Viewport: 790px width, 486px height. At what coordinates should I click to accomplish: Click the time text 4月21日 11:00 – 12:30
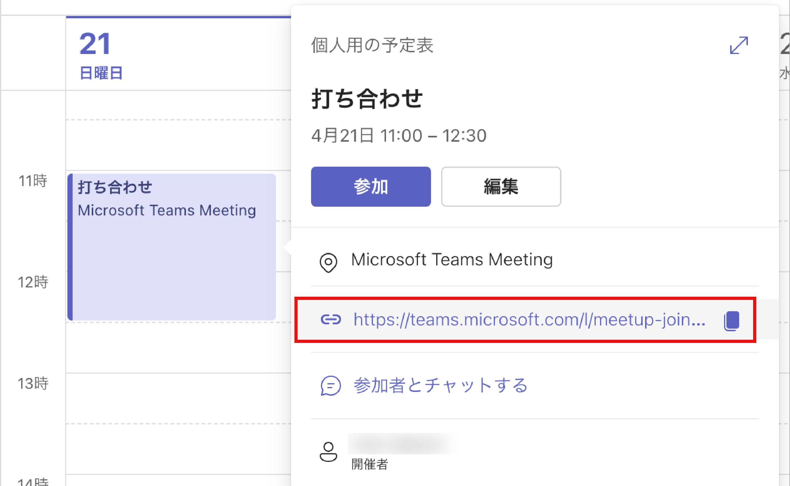tap(399, 135)
